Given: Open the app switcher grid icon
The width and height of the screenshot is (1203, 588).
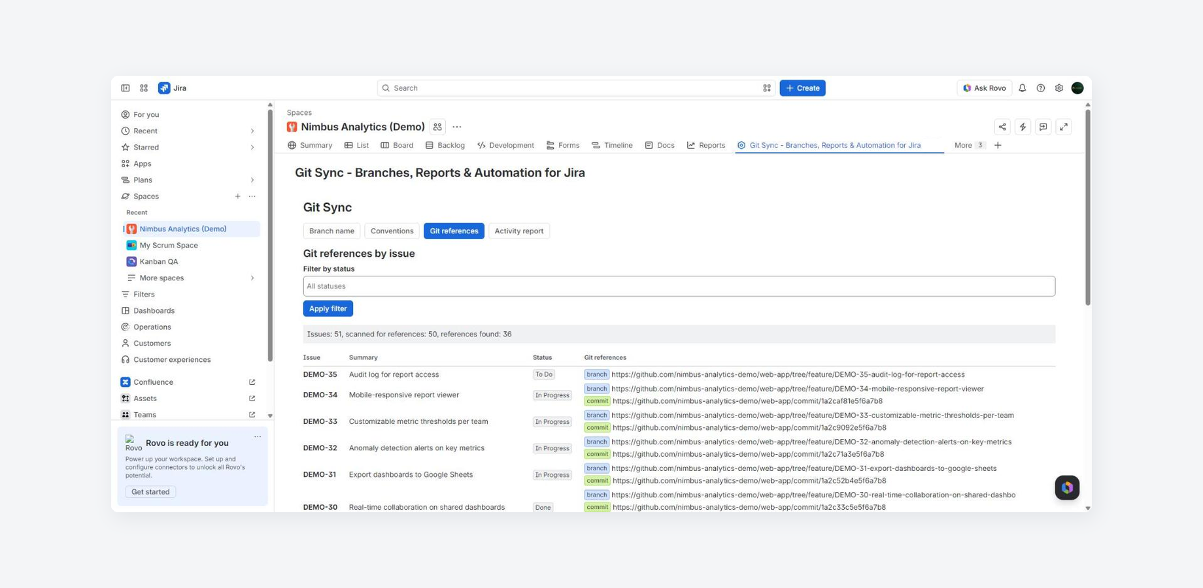Looking at the screenshot, I should point(144,88).
